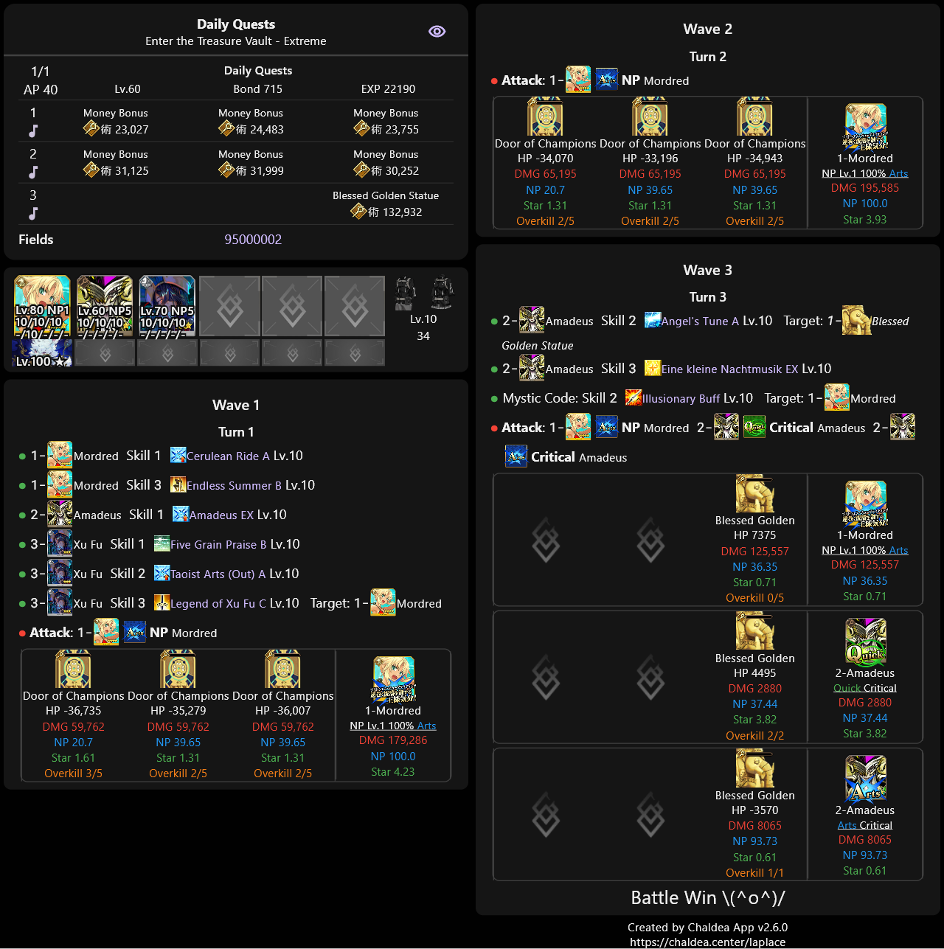Open the Illusionary Buff skill link
The width and height of the screenshot is (944, 949).
click(x=681, y=399)
